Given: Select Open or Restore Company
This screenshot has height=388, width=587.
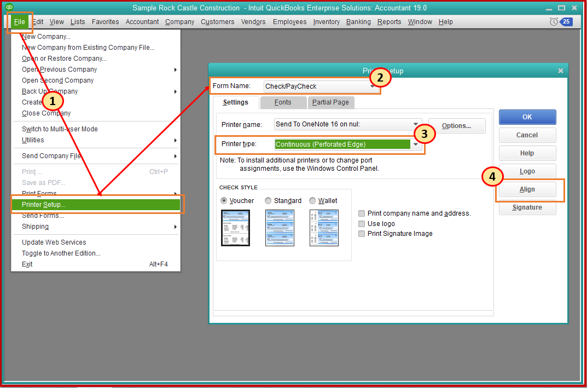Looking at the screenshot, I should 95,59.
